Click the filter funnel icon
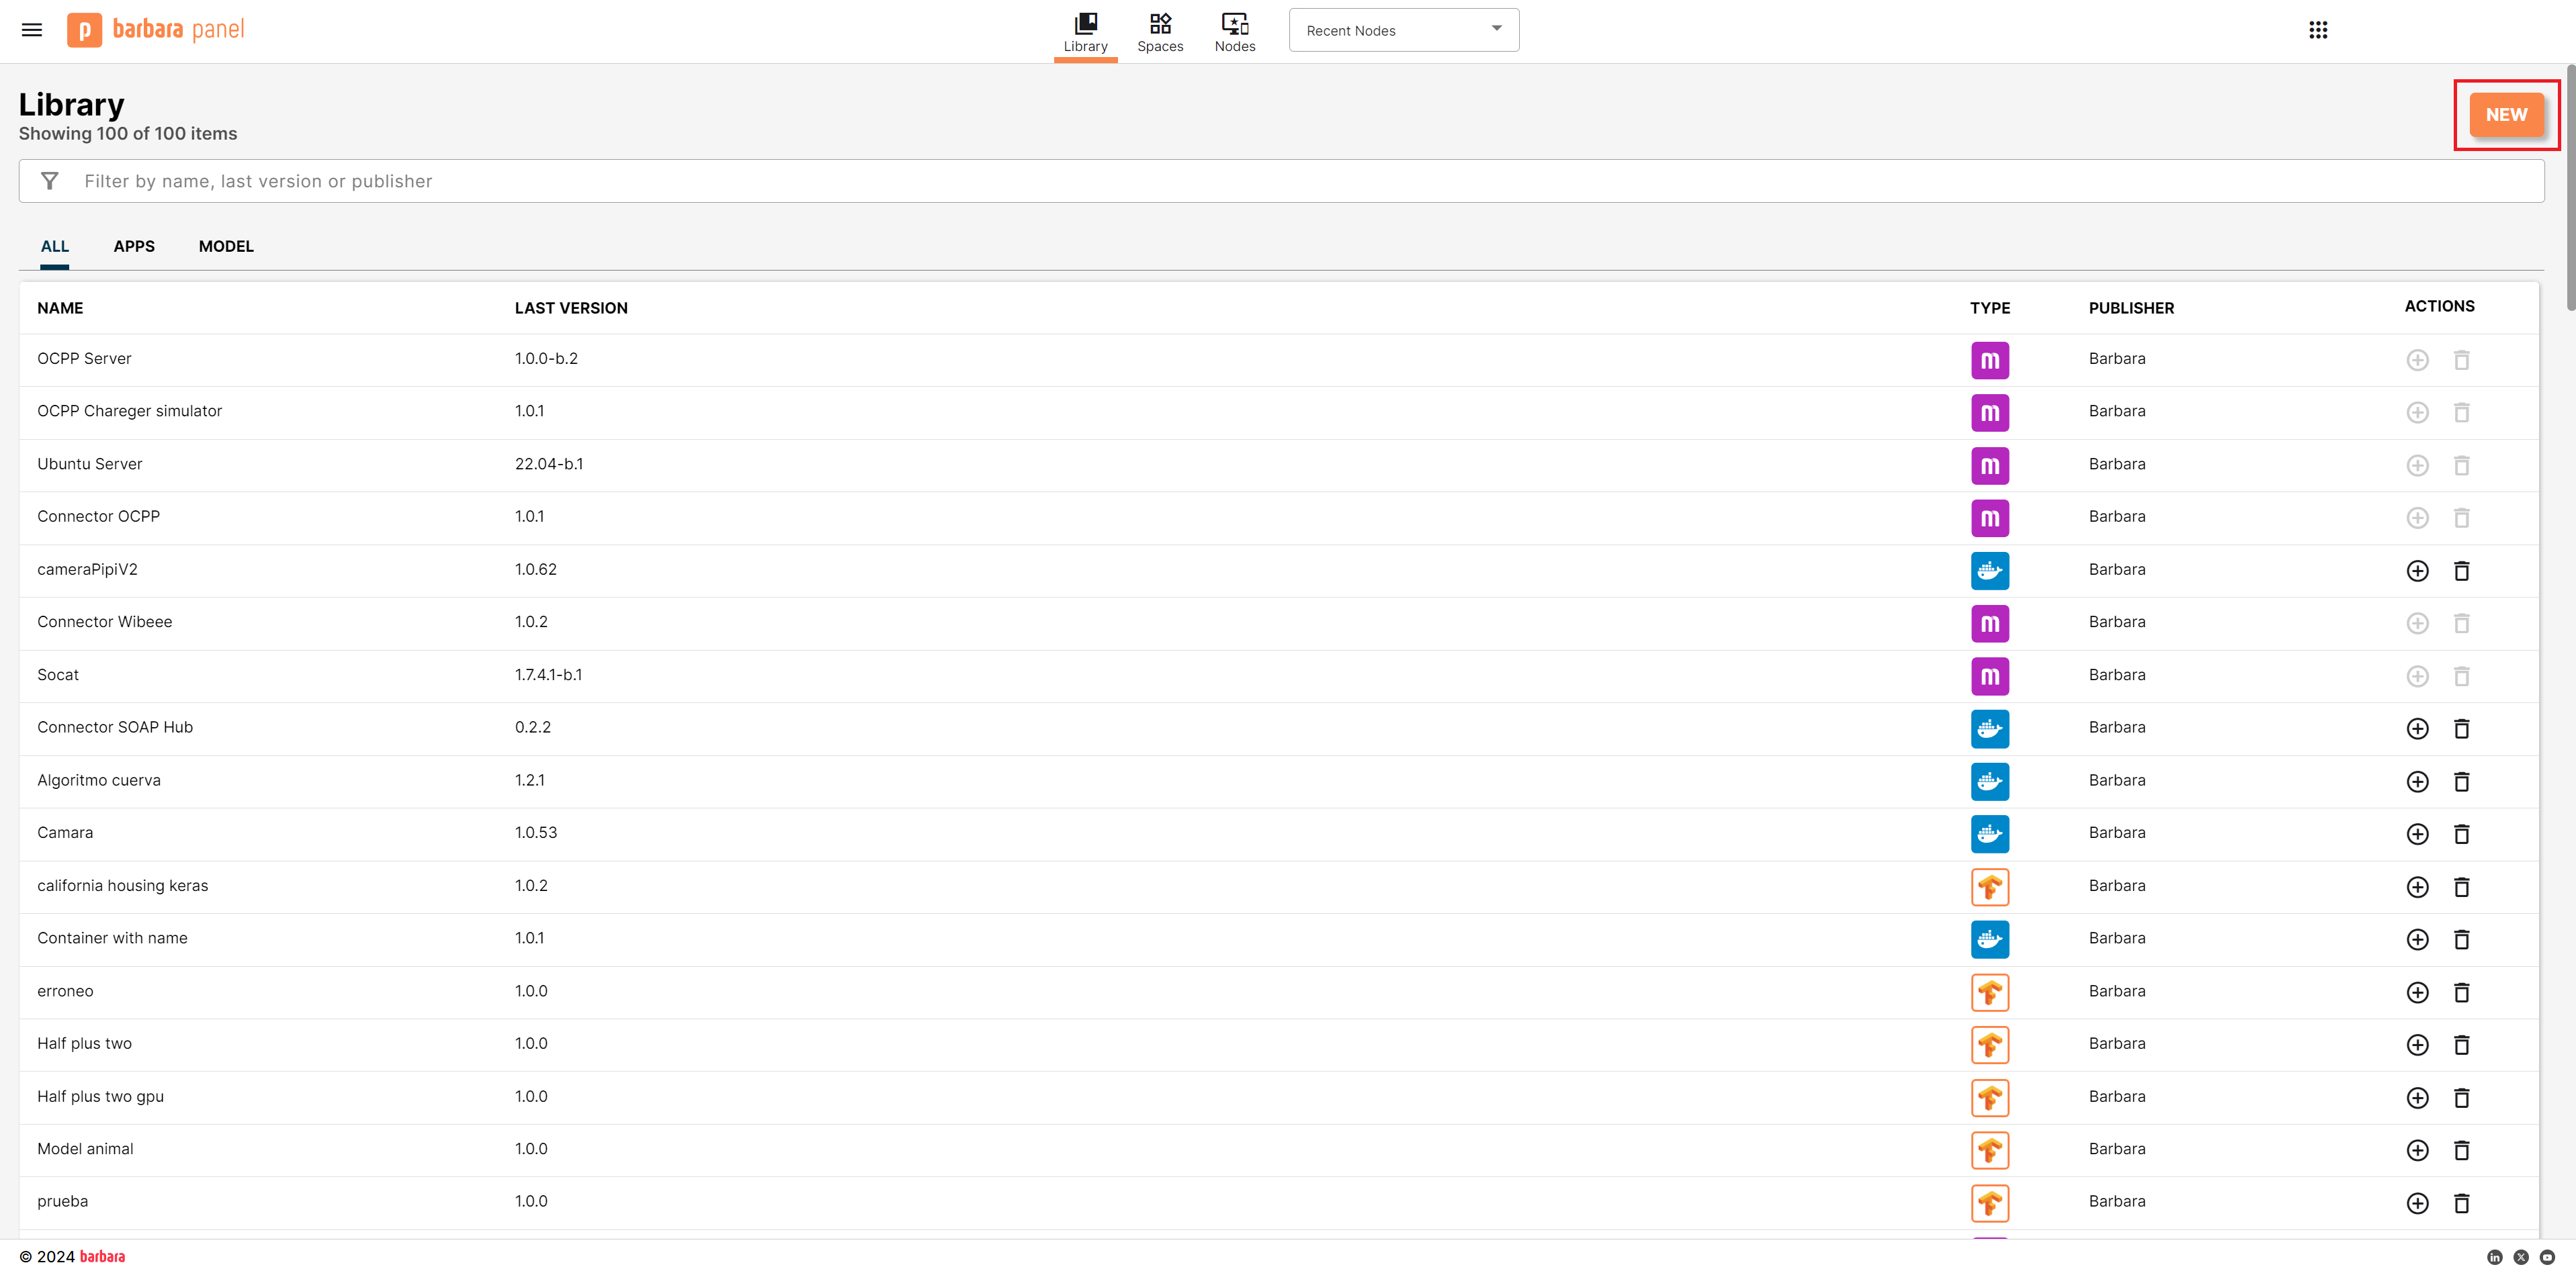Viewport: 2576px width, 1269px height. [x=49, y=181]
